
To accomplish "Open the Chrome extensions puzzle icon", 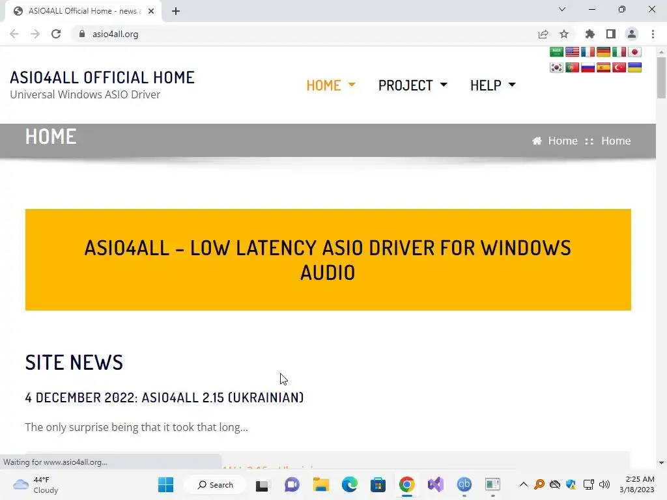I will coord(590,34).
